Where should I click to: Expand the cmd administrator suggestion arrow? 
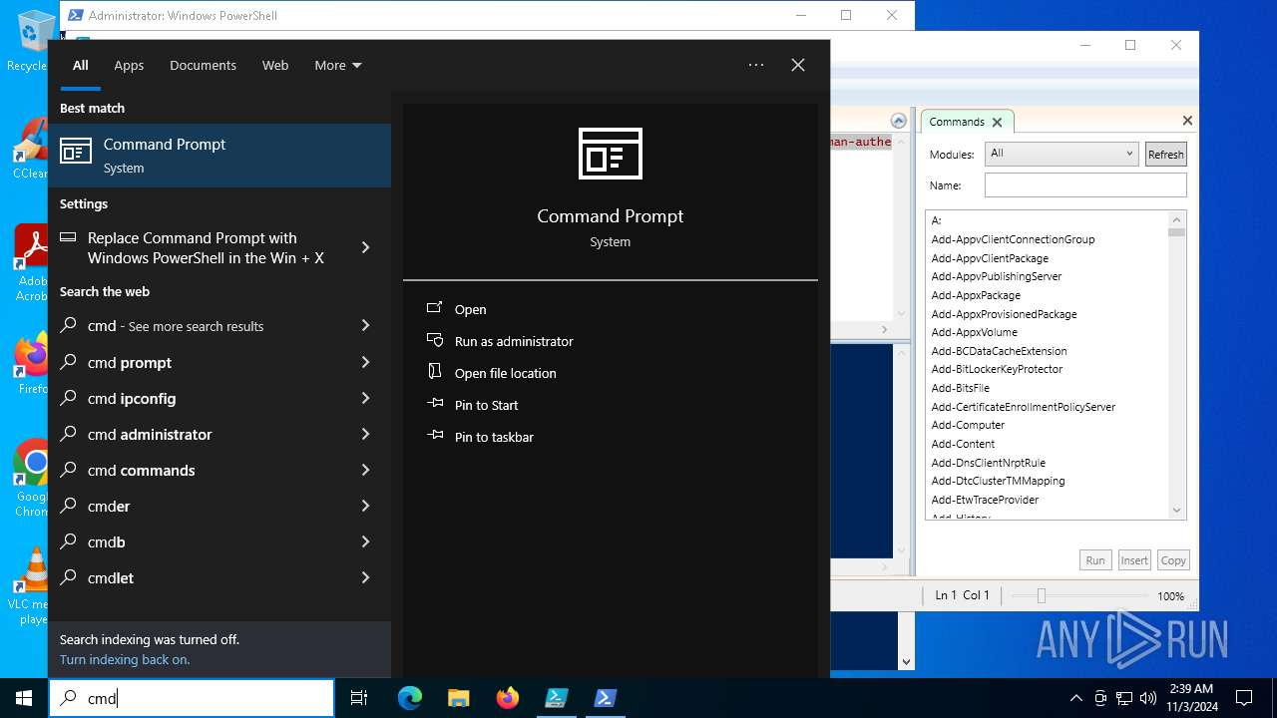pos(365,434)
